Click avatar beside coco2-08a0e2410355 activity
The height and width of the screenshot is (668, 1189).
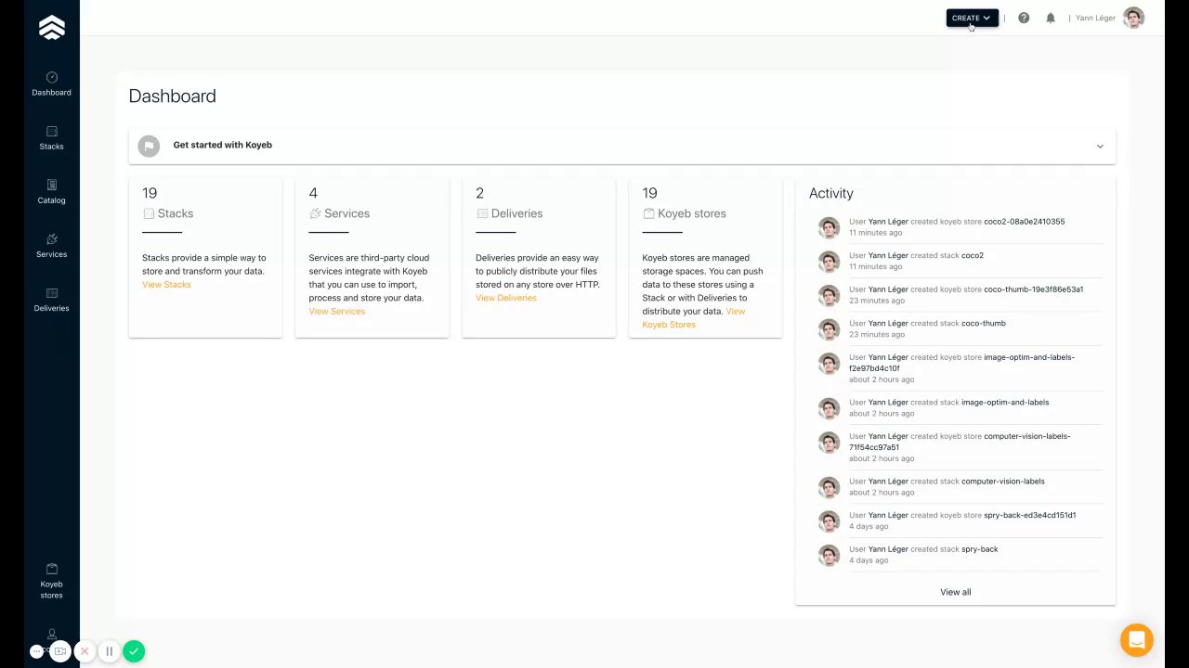click(x=829, y=227)
